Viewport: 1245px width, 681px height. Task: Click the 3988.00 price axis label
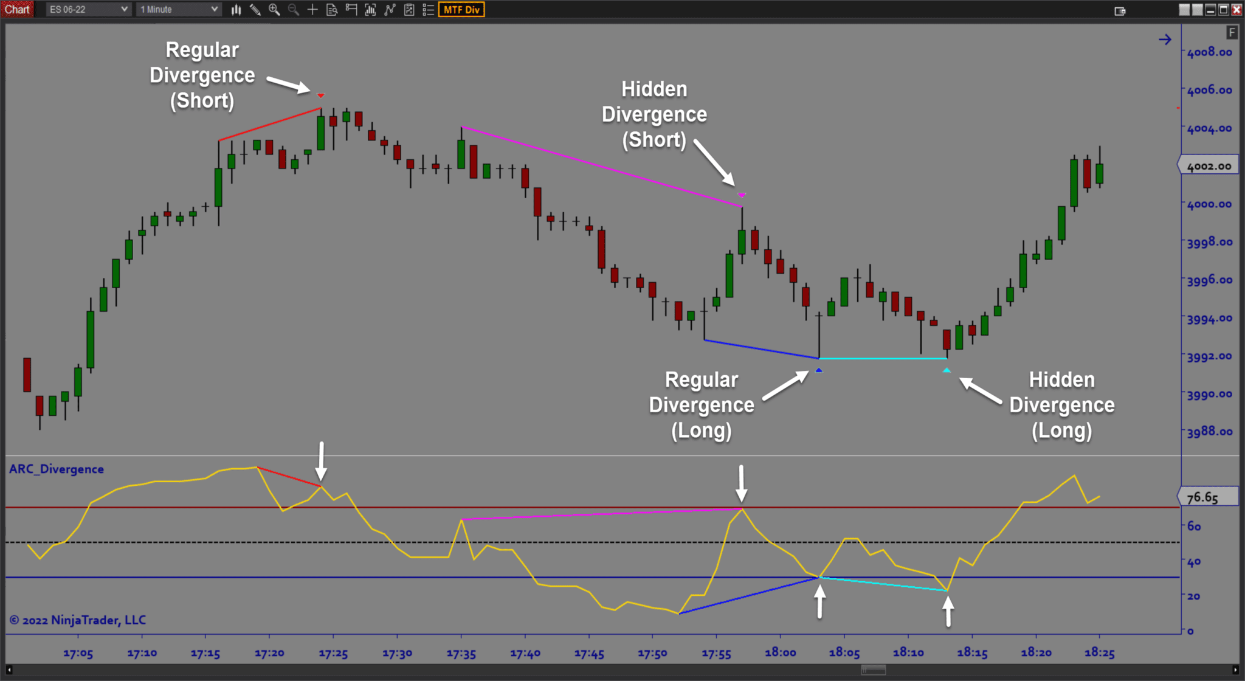pos(1210,432)
